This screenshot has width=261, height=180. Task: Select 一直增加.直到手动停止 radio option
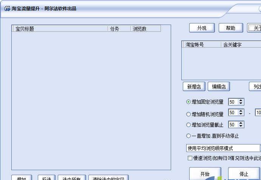(x=188, y=136)
